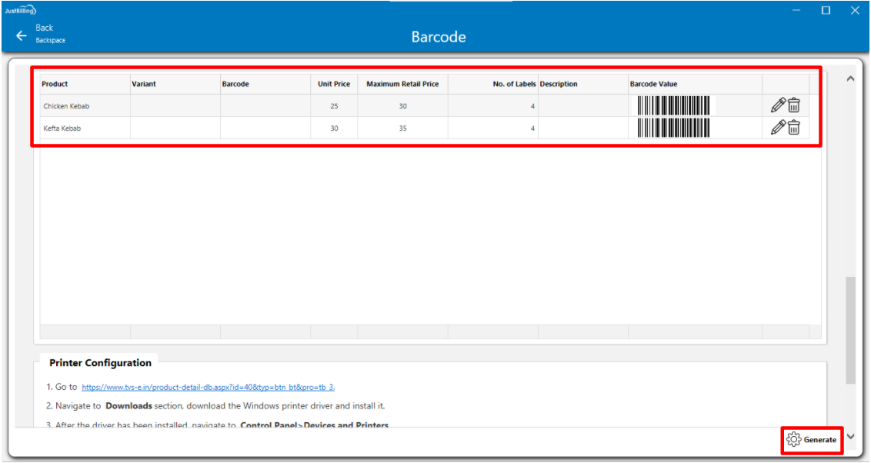Viewport: 871px width, 463px height.
Task: Click the Chicken Kebab barcode image
Action: click(x=673, y=105)
